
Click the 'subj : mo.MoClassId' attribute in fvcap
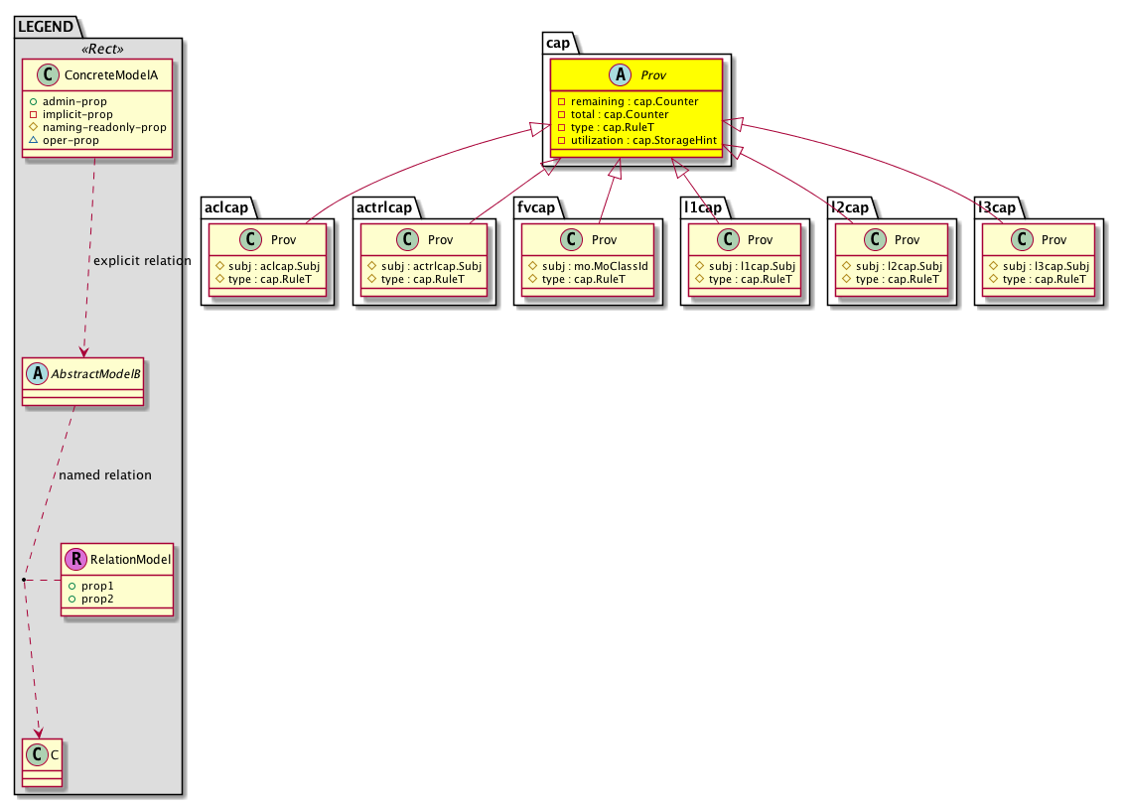tap(590, 266)
